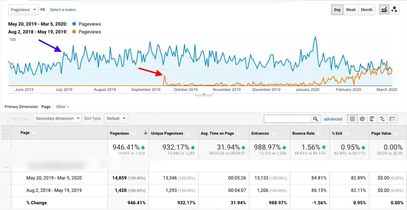The width and height of the screenshot is (407, 210).
Task: Open help for Entrances column
Action: tap(273, 133)
